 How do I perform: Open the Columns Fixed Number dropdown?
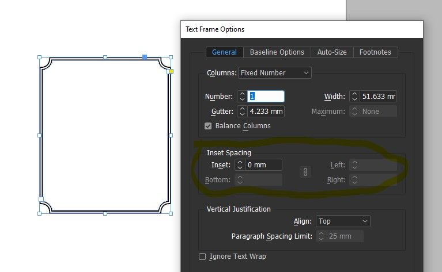pyautogui.click(x=274, y=73)
